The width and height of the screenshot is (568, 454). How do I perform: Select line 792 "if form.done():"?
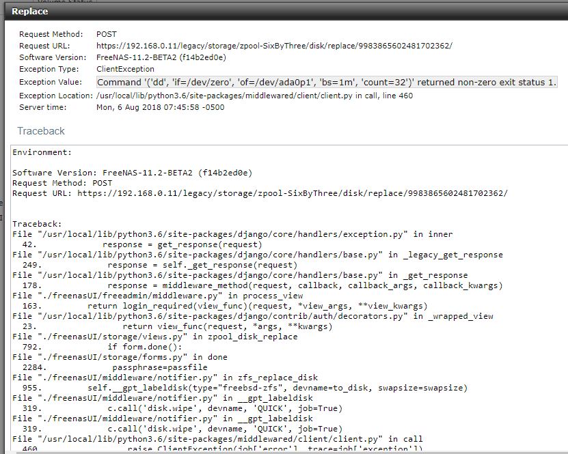(x=102, y=347)
